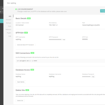
Task: Click the Open MySQL button
Action: pyautogui.click(x=21, y=82)
